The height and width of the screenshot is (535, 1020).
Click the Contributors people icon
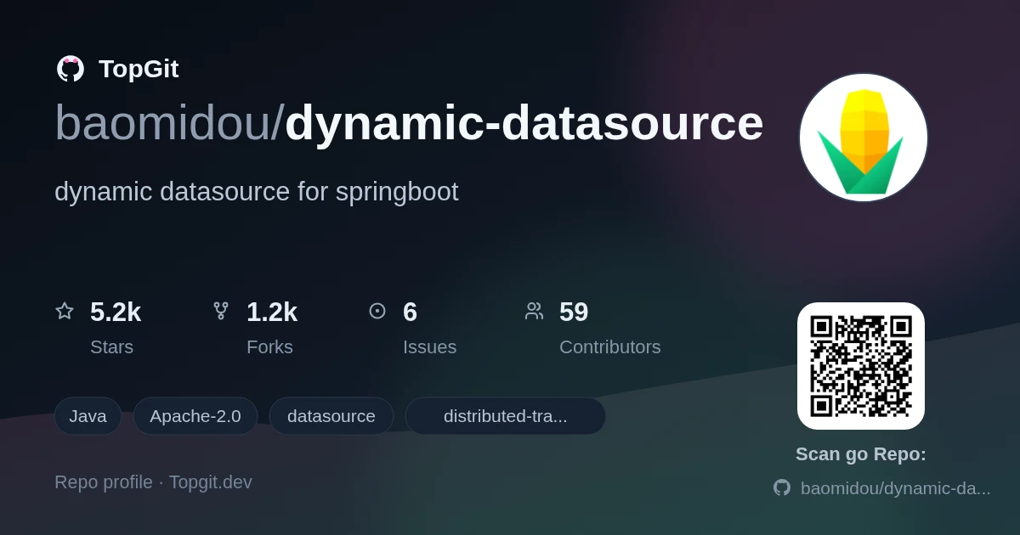tap(534, 311)
